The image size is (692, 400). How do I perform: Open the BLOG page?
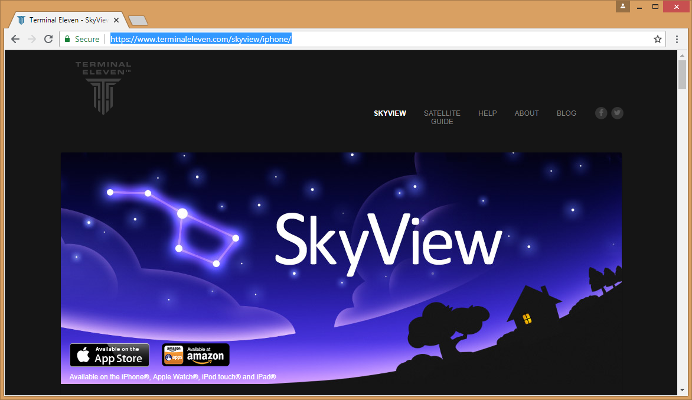[x=566, y=113]
